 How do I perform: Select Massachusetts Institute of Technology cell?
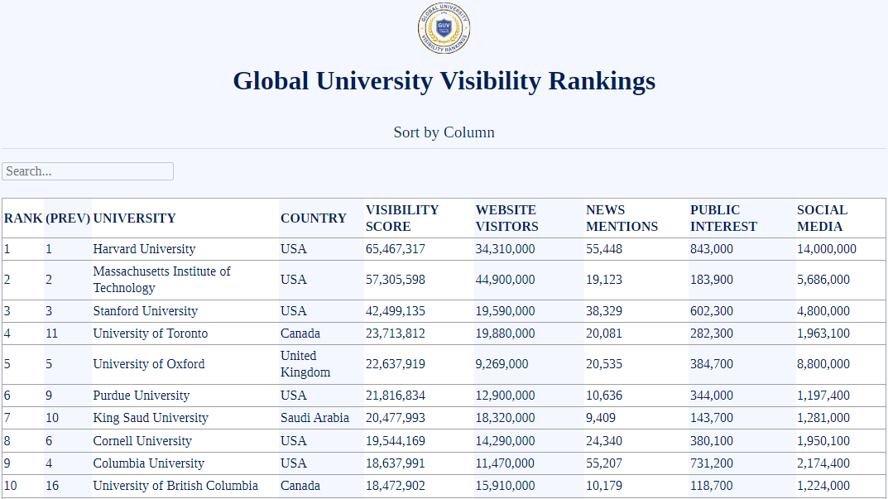pyautogui.click(x=161, y=280)
